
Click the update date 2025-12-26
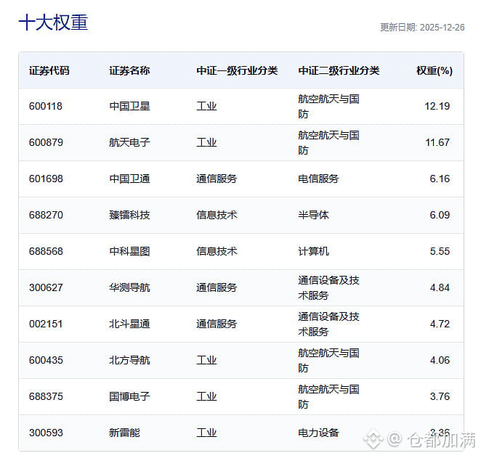coord(442,28)
